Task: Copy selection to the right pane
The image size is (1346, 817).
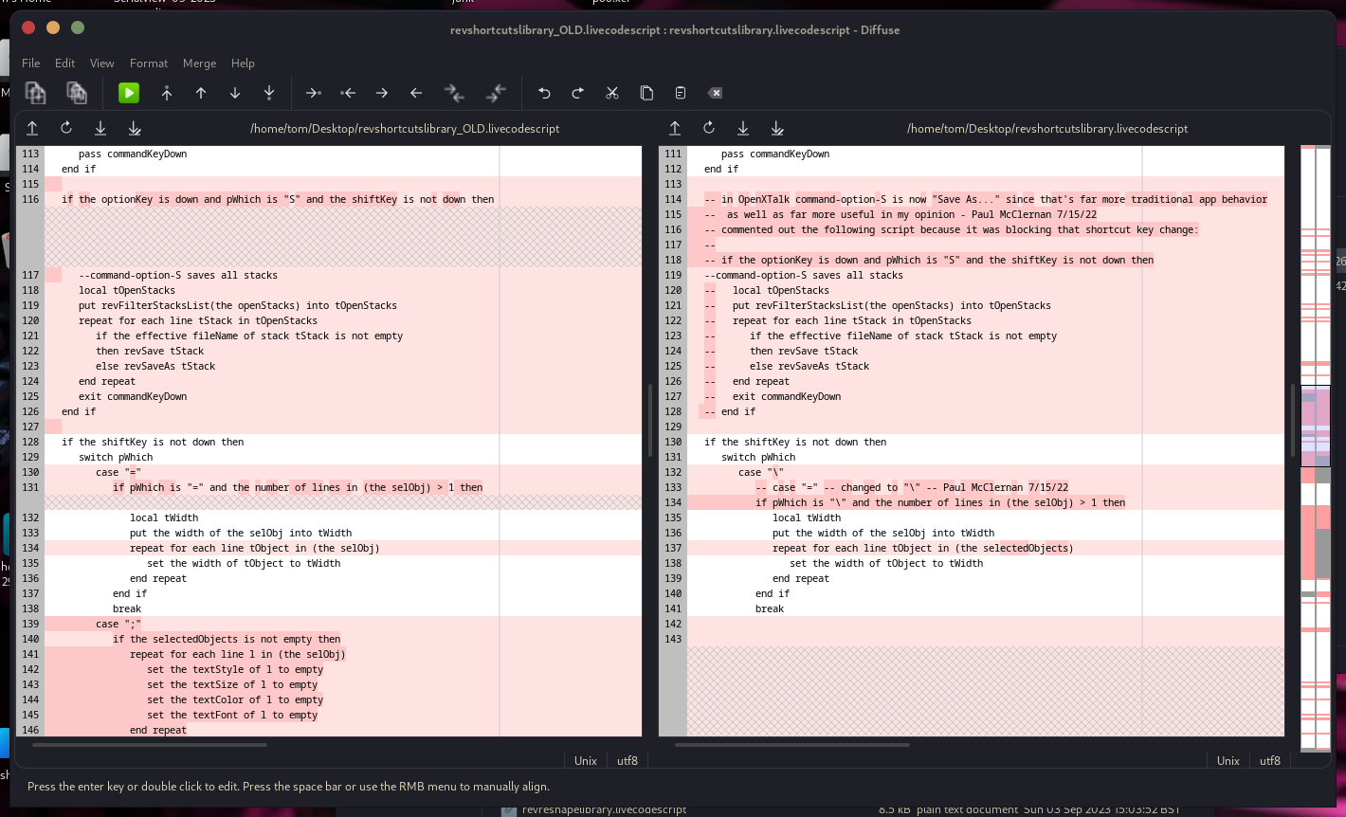Action: 314,92
